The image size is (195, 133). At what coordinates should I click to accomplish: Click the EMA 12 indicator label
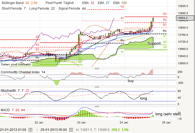point(88,3)
